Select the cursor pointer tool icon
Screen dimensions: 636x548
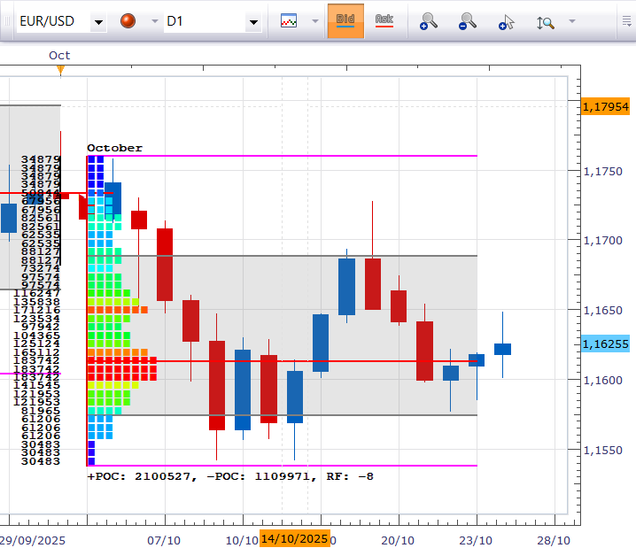(506, 22)
